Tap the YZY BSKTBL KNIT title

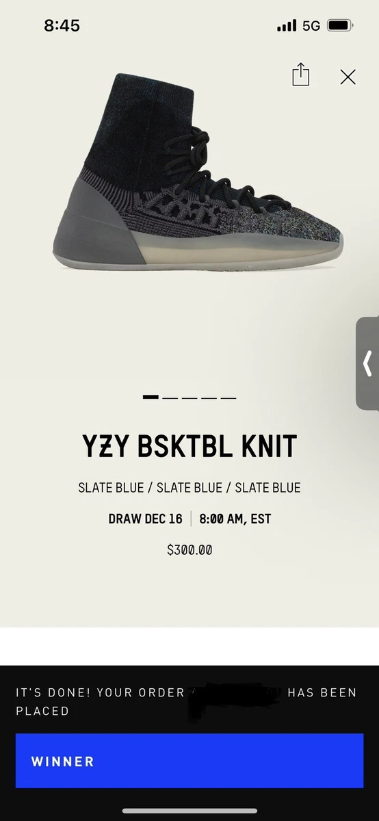click(x=189, y=447)
